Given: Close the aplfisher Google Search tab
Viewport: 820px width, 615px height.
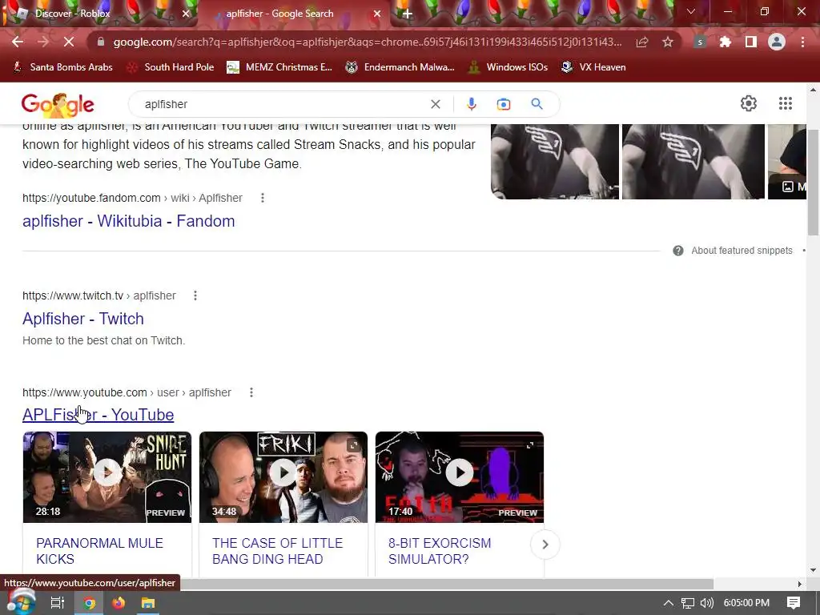Looking at the screenshot, I should [x=376, y=14].
